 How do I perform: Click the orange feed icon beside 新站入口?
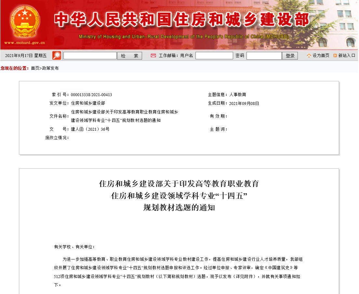click(335, 56)
